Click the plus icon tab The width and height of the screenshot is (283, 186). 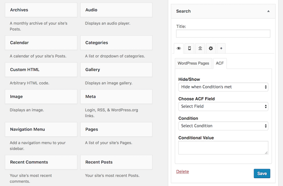click(x=221, y=48)
